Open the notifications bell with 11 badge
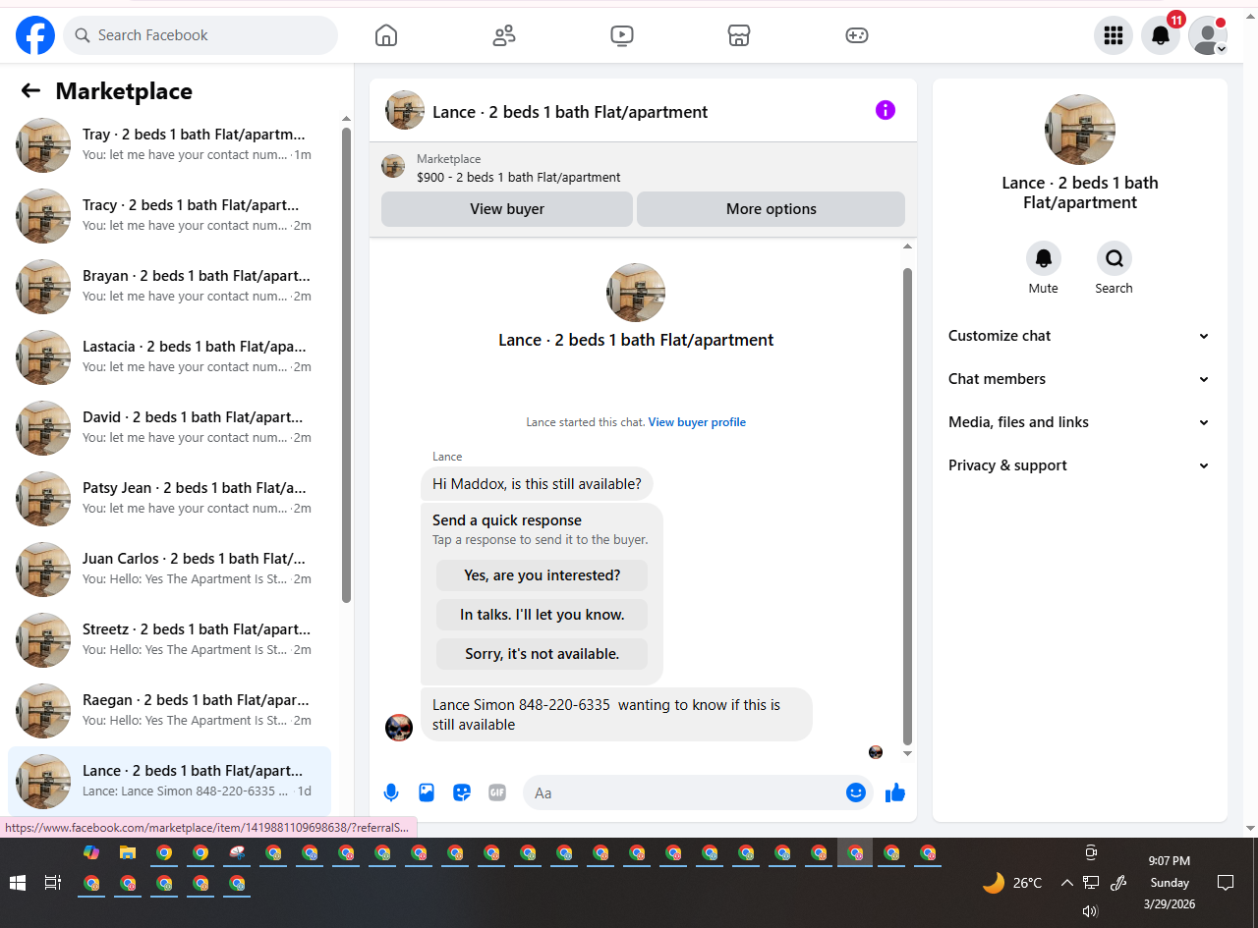 coord(1161,36)
